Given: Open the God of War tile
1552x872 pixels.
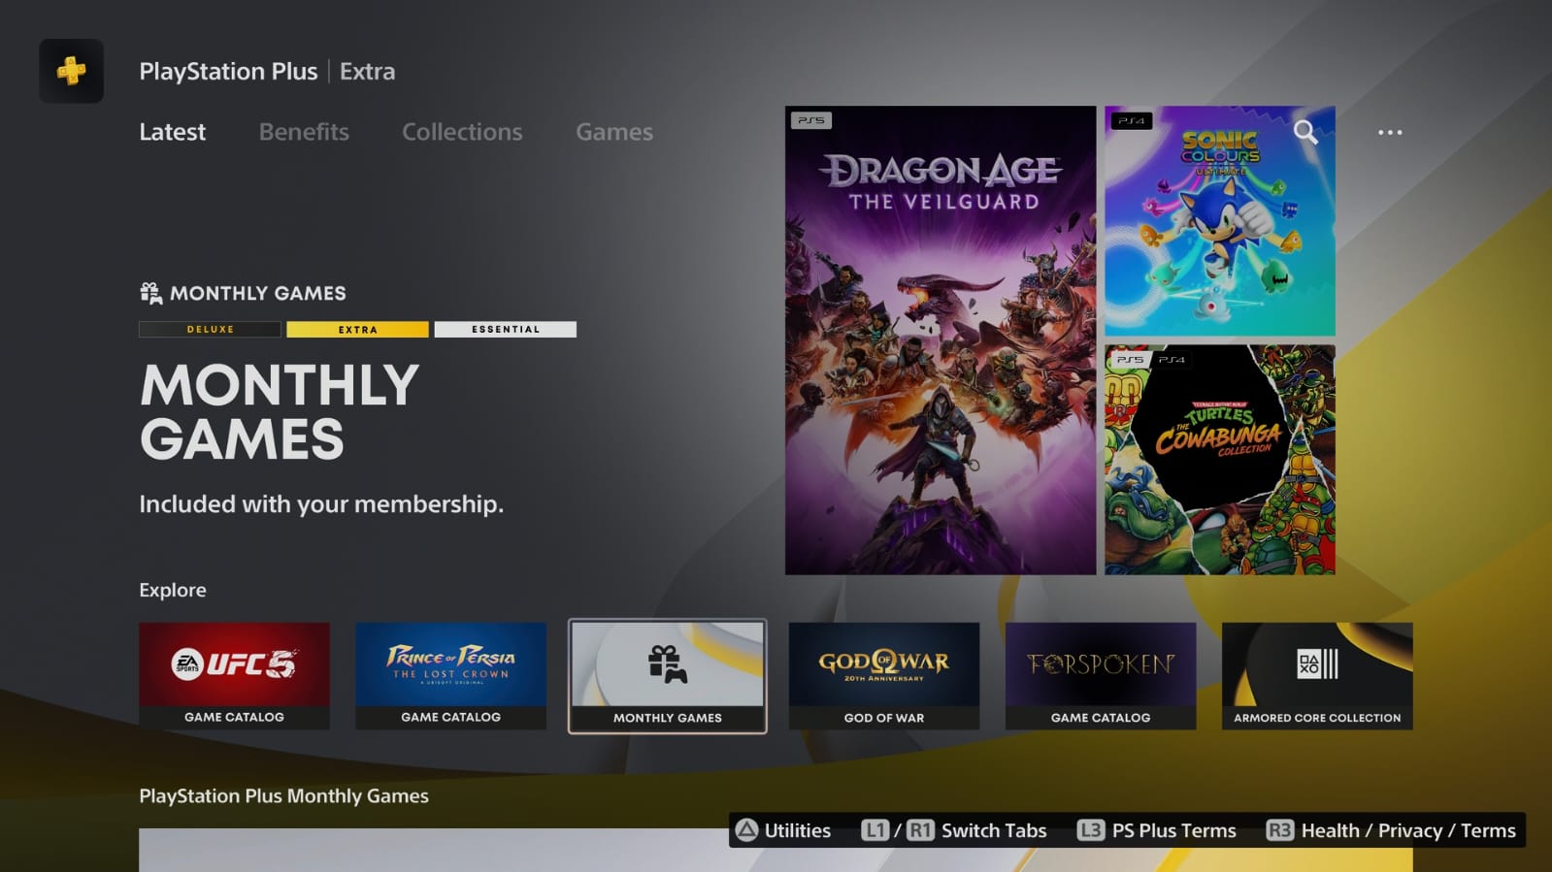Looking at the screenshot, I should [884, 676].
